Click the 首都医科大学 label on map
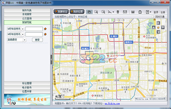The image size is (171, 109). click(x=83, y=85)
